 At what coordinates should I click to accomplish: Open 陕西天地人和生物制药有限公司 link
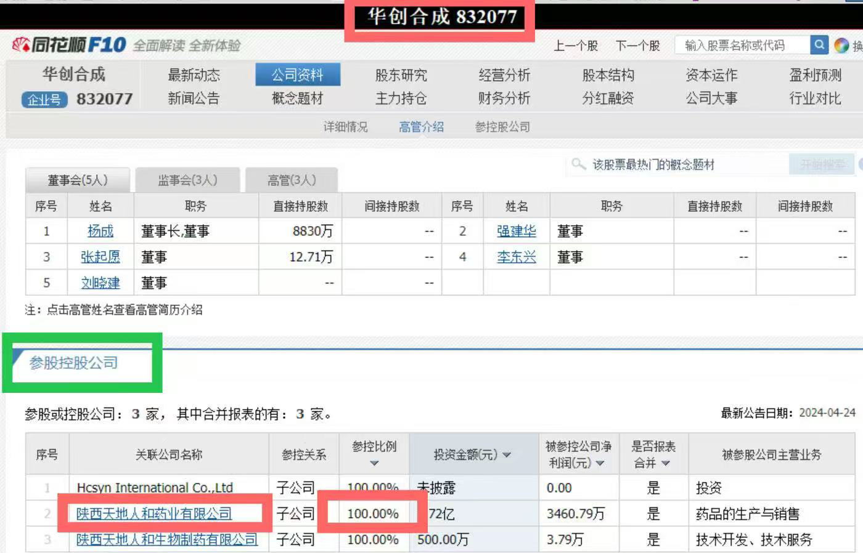click(167, 539)
